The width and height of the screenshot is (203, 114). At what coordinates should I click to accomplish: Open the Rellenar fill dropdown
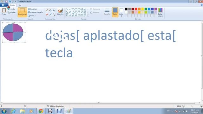coord(95,12)
